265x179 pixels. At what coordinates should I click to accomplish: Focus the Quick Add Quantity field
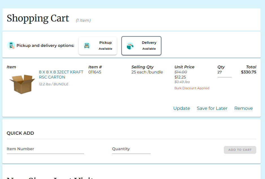(x=131, y=149)
